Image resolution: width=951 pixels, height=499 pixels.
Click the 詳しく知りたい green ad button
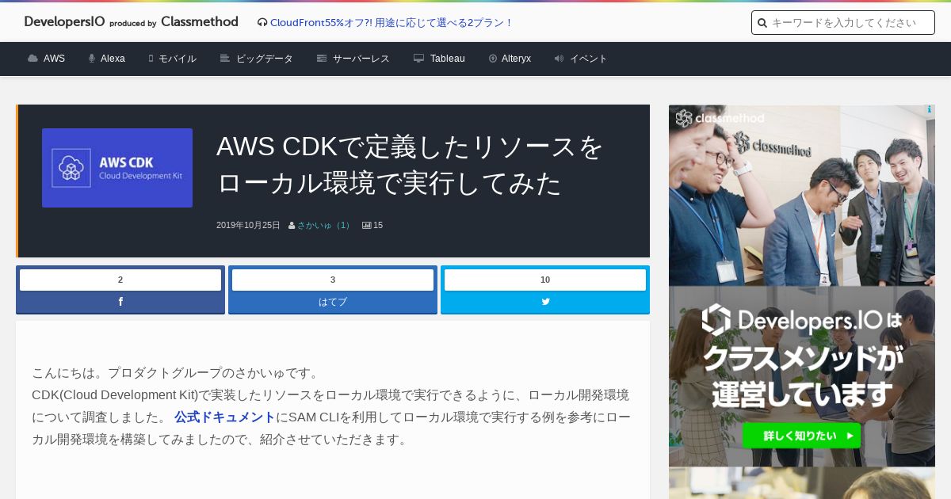pyautogui.click(x=801, y=436)
